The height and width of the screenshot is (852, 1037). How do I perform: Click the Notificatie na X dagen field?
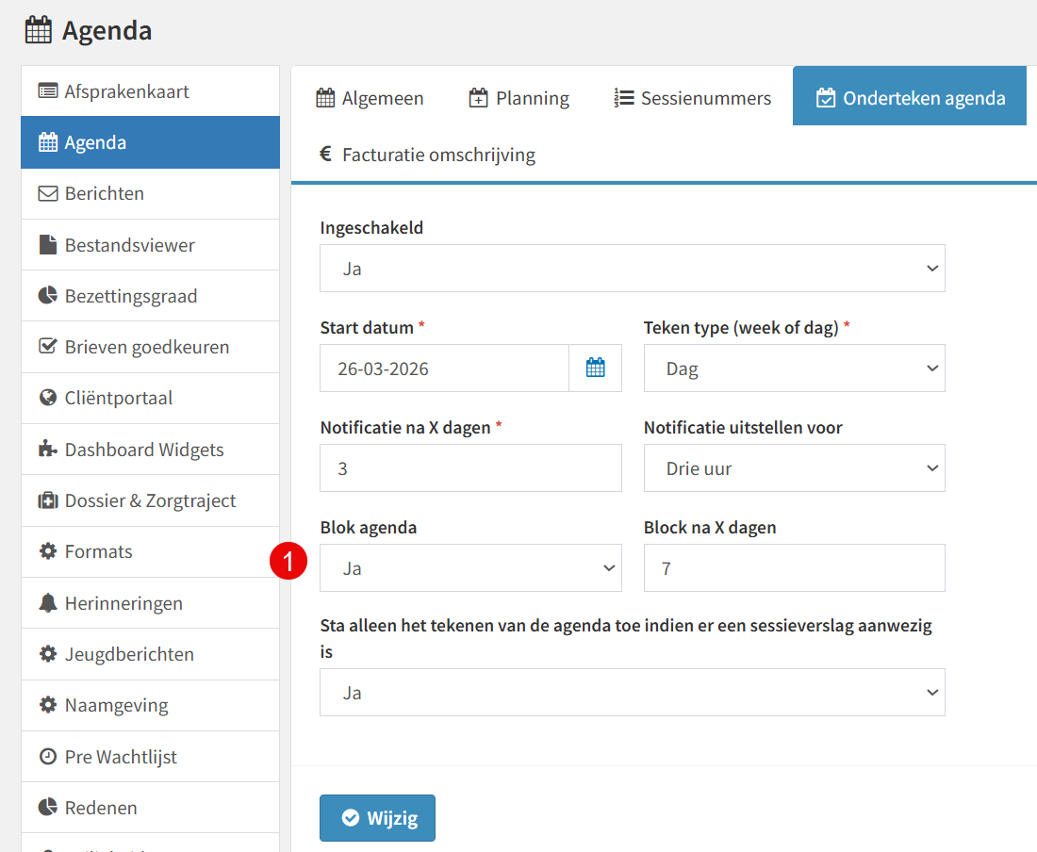(470, 468)
